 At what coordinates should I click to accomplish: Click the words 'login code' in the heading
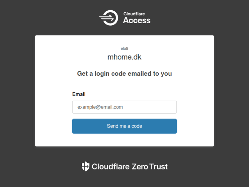pos(110,74)
